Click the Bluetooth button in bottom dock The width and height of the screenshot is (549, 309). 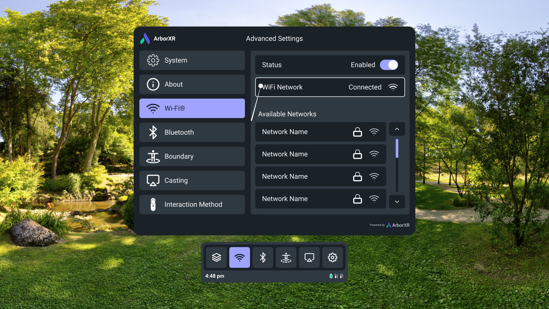(x=263, y=257)
